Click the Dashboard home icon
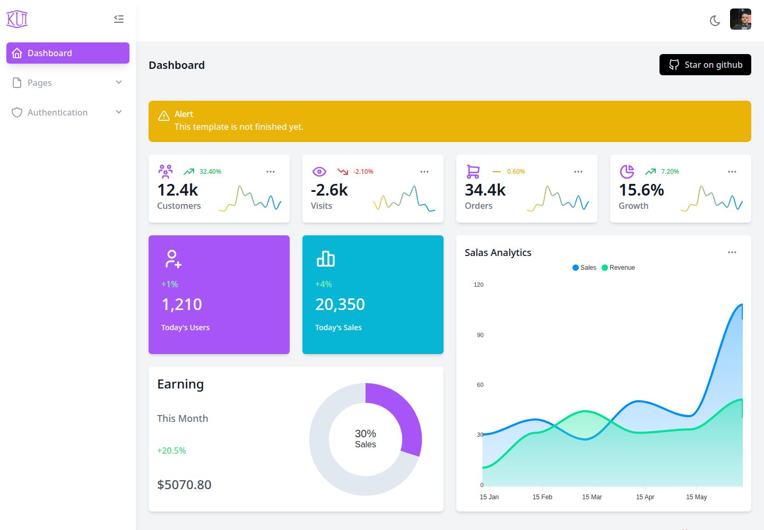The height and width of the screenshot is (530, 764). click(17, 53)
